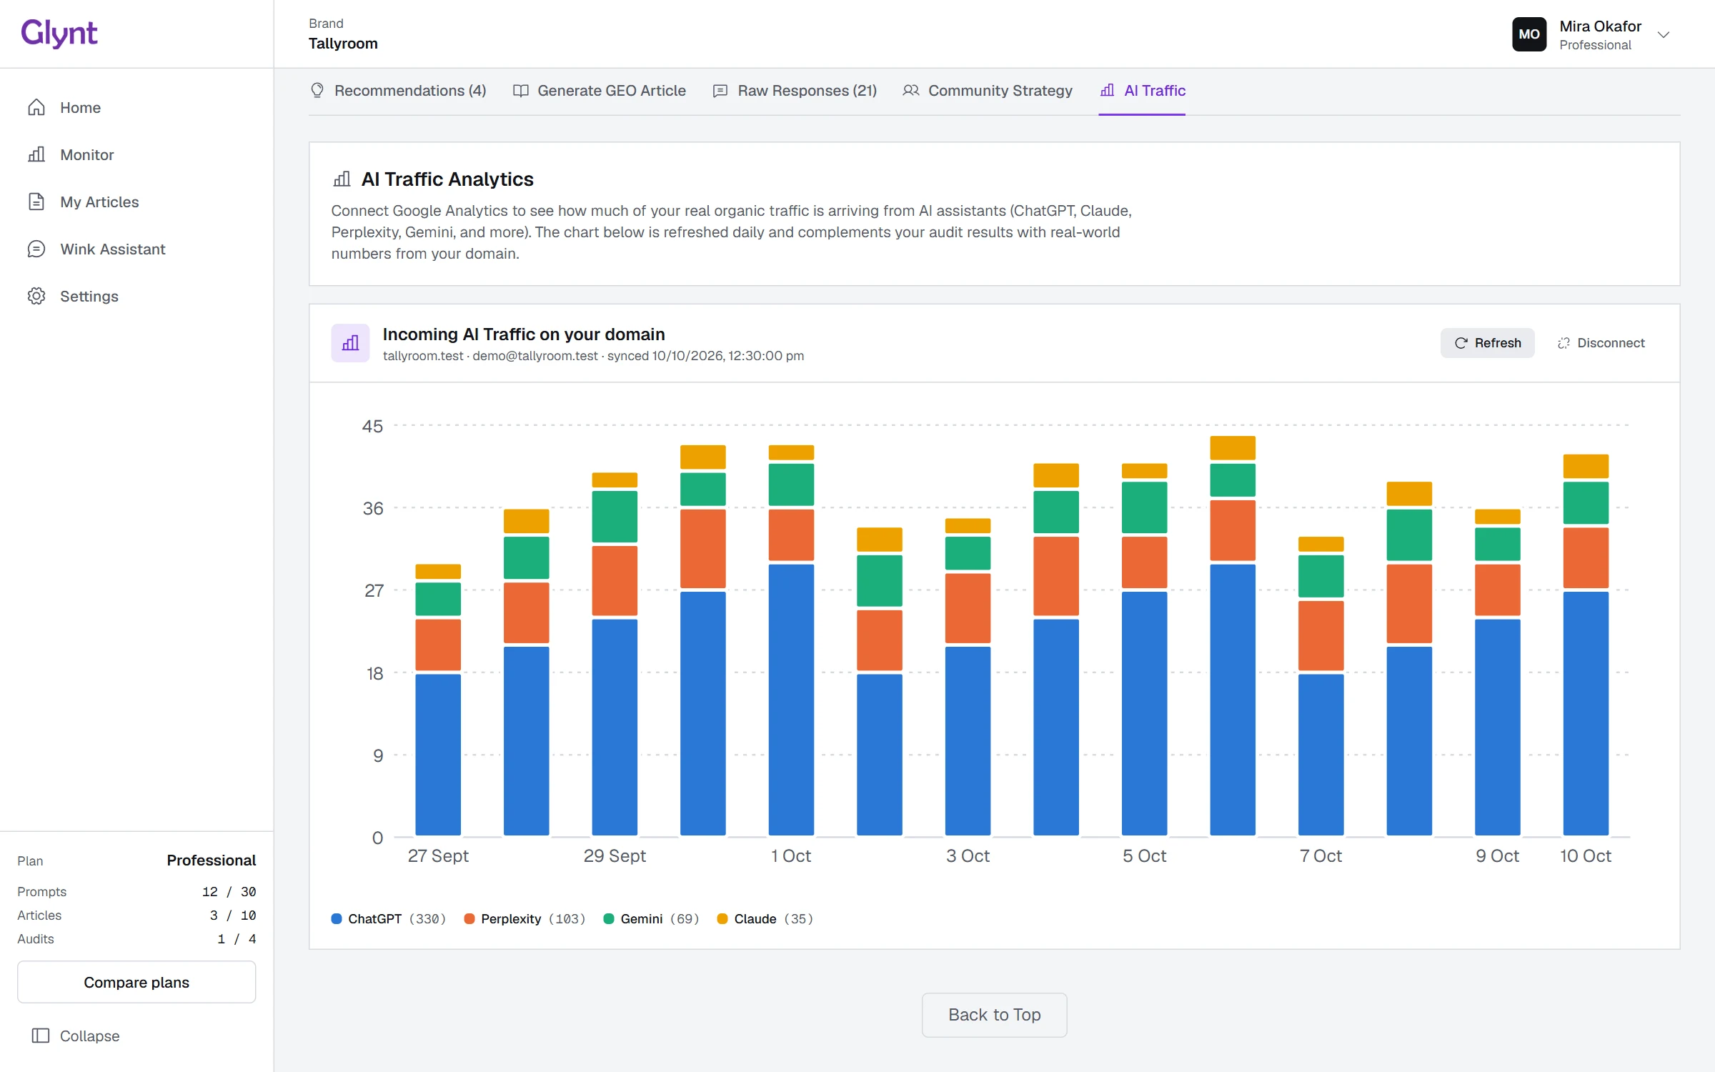Viewport: 1715px width, 1072px height.
Task: Toggle Perplexity series in the chart legend
Action: 525,918
